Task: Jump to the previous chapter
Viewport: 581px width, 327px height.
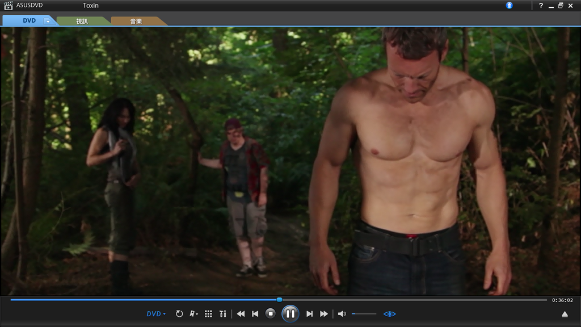Action: point(255,314)
